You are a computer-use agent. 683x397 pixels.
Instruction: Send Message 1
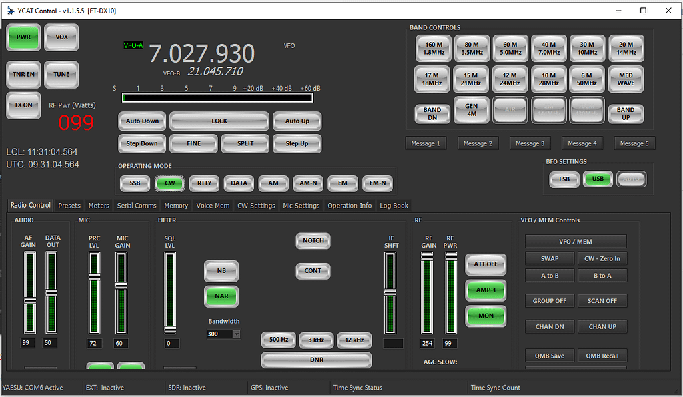click(x=426, y=144)
